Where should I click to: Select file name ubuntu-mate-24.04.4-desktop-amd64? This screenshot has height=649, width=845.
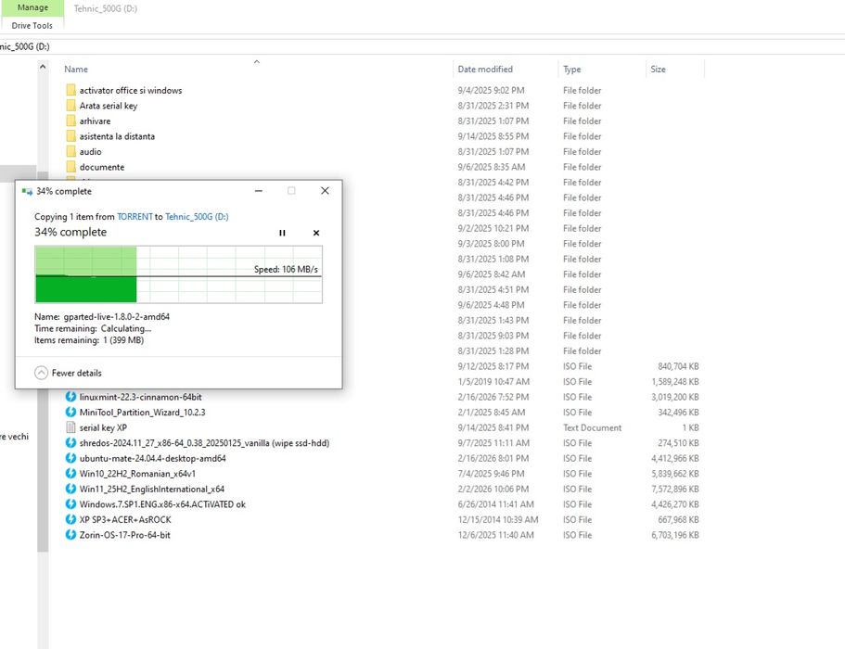[x=152, y=458]
